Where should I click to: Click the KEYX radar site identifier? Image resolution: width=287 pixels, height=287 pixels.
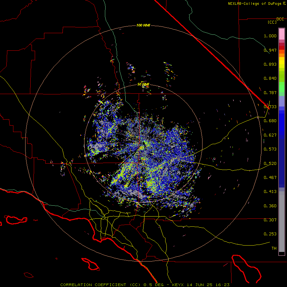(x=179, y=285)
